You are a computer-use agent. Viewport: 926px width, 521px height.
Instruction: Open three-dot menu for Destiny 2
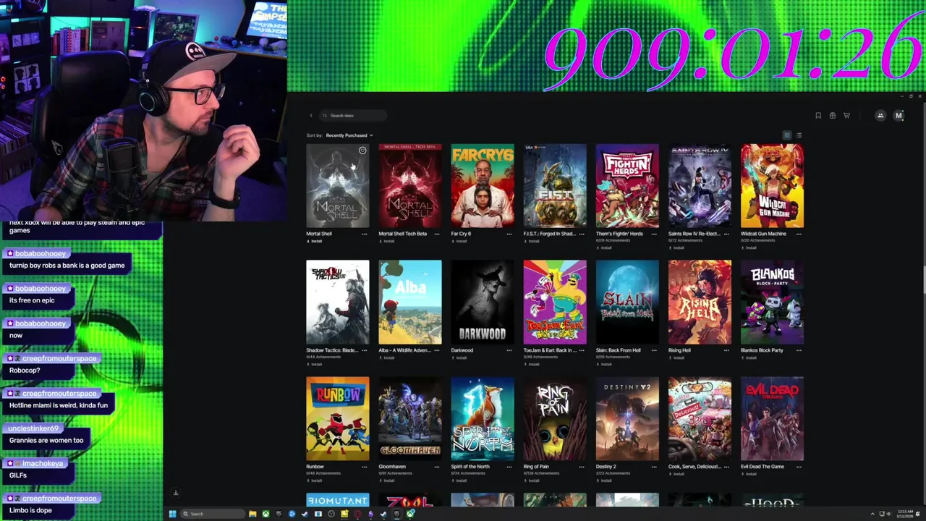(x=654, y=467)
